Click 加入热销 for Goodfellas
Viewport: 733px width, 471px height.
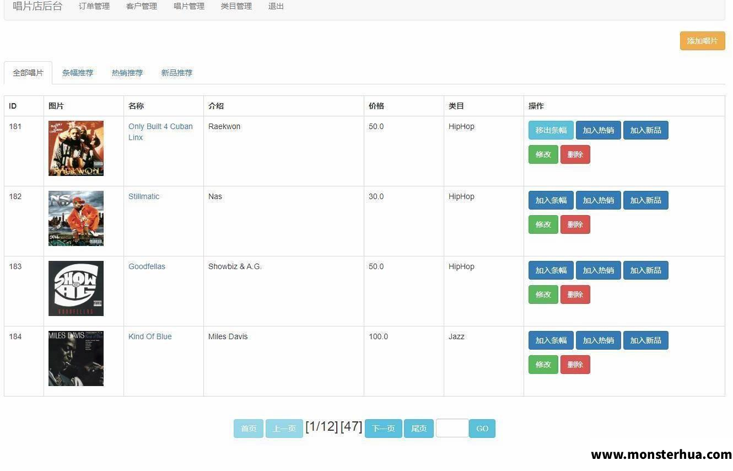click(x=599, y=270)
